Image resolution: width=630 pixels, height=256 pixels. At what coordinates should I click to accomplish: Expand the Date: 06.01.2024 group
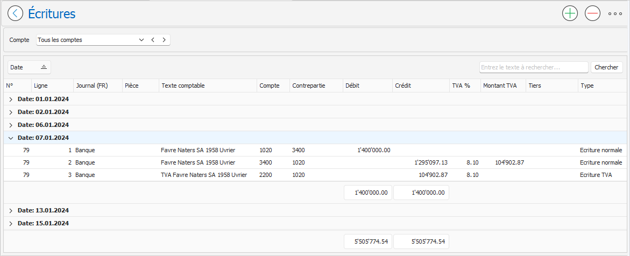click(11, 125)
